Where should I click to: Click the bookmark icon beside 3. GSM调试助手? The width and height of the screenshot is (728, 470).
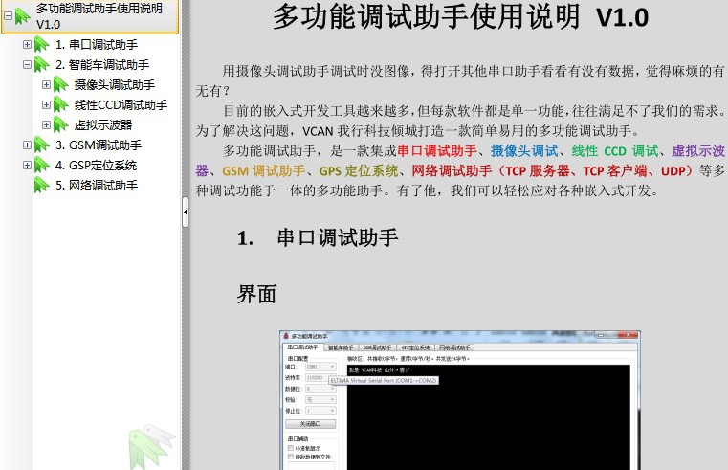42,145
